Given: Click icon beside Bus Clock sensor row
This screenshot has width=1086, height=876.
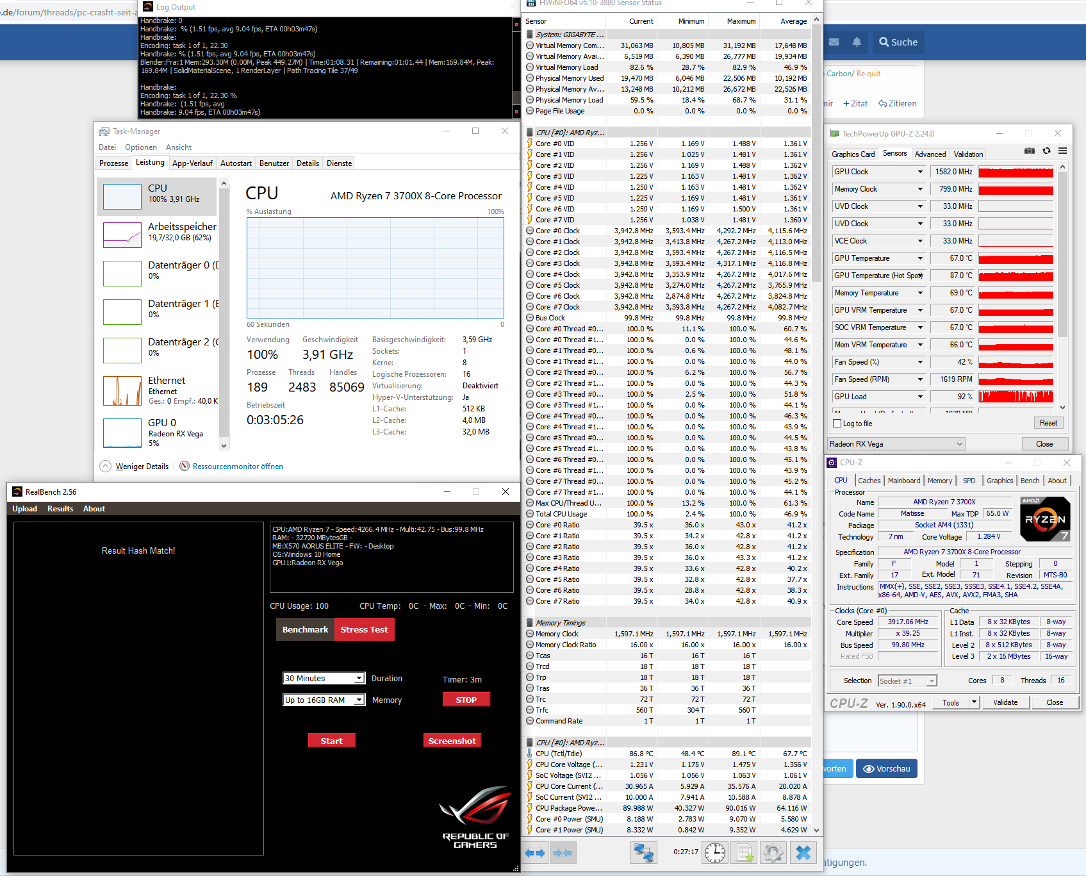Looking at the screenshot, I should (530, 318).
